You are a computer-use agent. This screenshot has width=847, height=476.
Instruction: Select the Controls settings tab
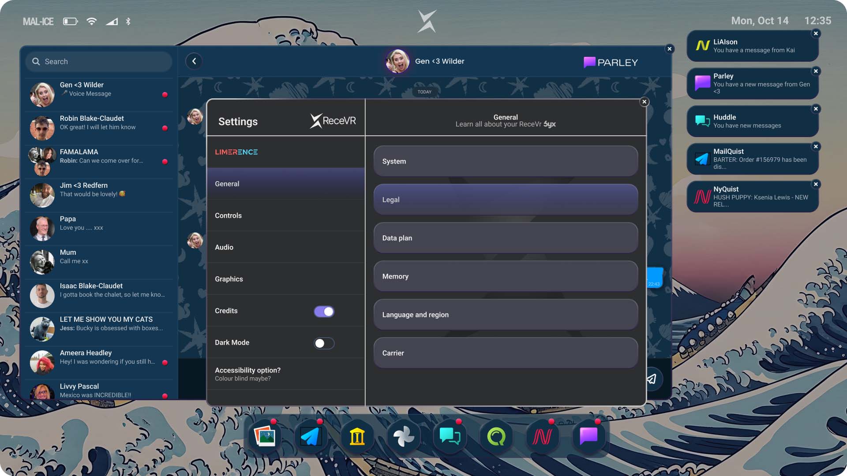coord(286,216)
